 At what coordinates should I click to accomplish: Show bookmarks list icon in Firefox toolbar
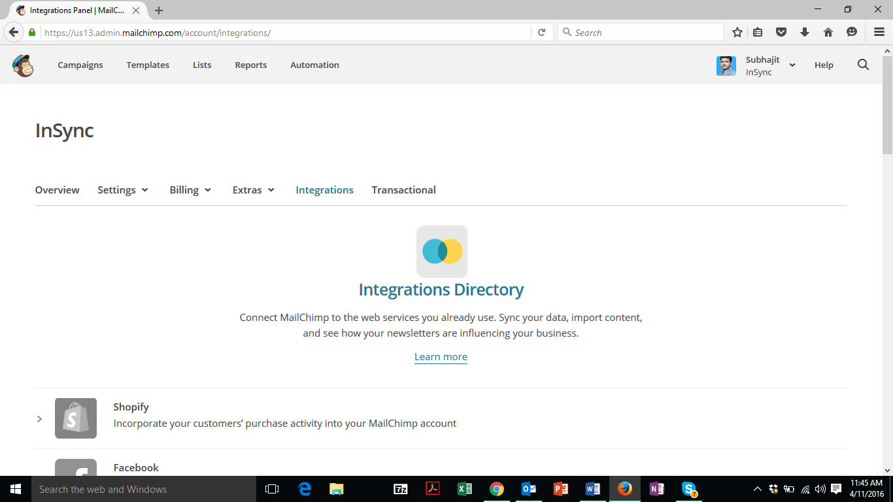coord(758,32)
